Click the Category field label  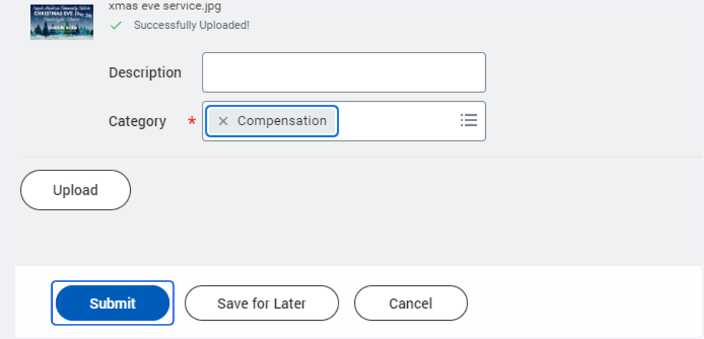[x=137, y=121]
